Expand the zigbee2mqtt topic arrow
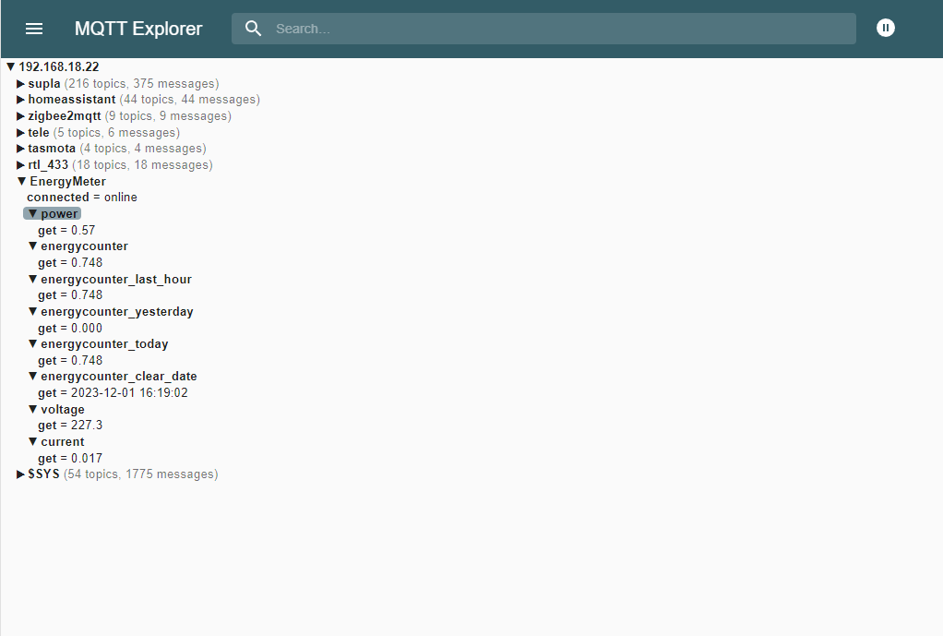The height and width of the screenshot is (636, 943). (x=20, y=116)
